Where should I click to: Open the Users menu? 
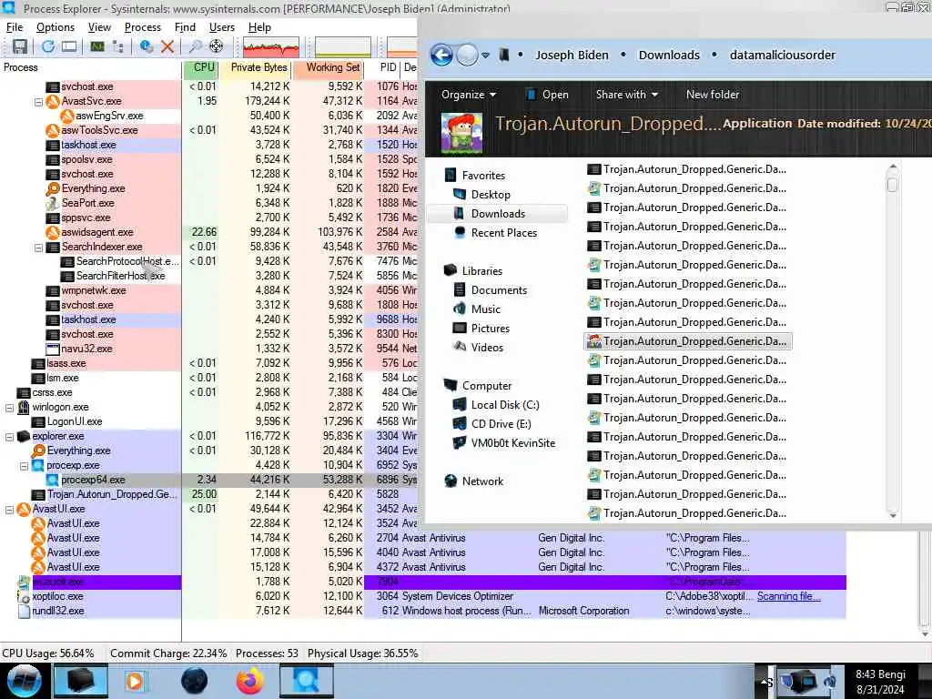(222, 27)
